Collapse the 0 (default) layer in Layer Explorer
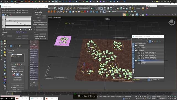 [135, 46]
